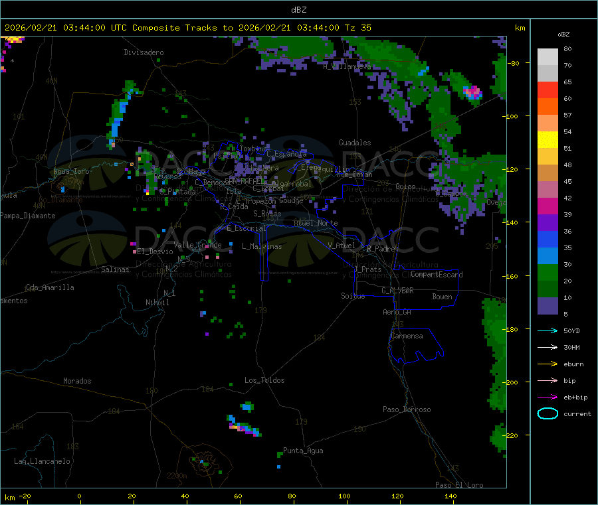Click the 'Pampa_Diamante' map label

(x=27, y=216)
